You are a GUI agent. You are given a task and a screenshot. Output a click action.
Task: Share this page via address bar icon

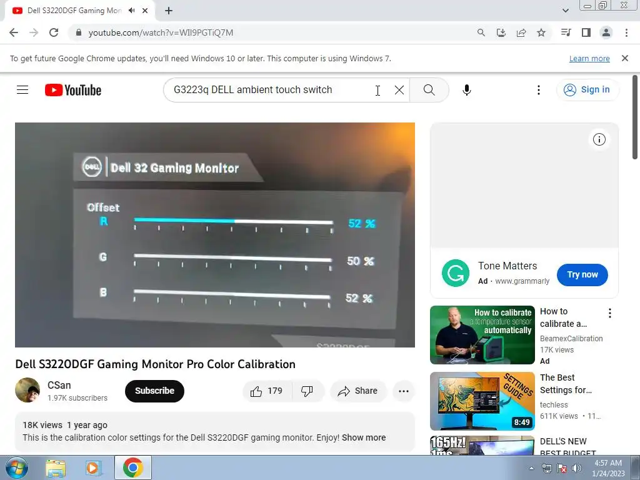coord(521,32)
